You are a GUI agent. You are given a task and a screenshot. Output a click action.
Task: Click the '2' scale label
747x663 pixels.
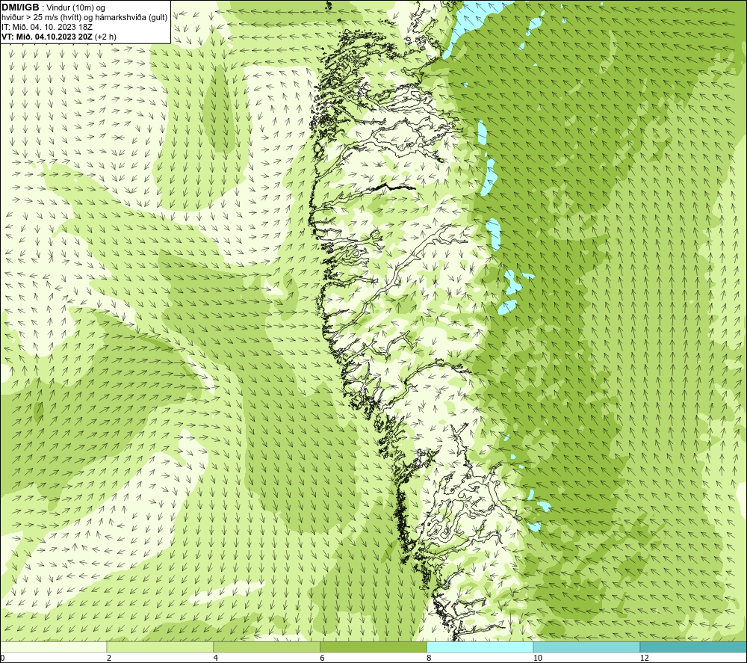(109, 659)
